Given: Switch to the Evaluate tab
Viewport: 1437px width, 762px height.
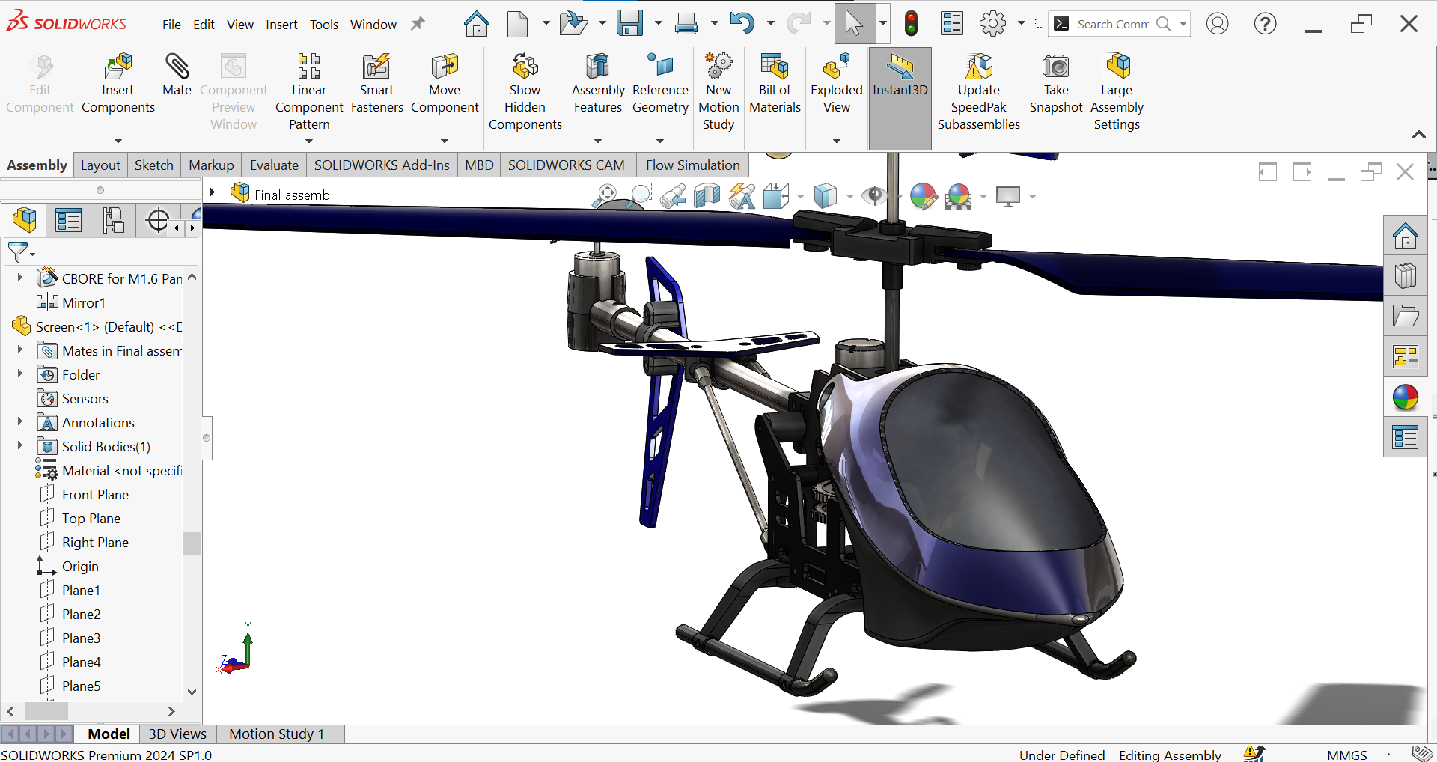Looking at the screenshot, I should [x=274, y=165].
